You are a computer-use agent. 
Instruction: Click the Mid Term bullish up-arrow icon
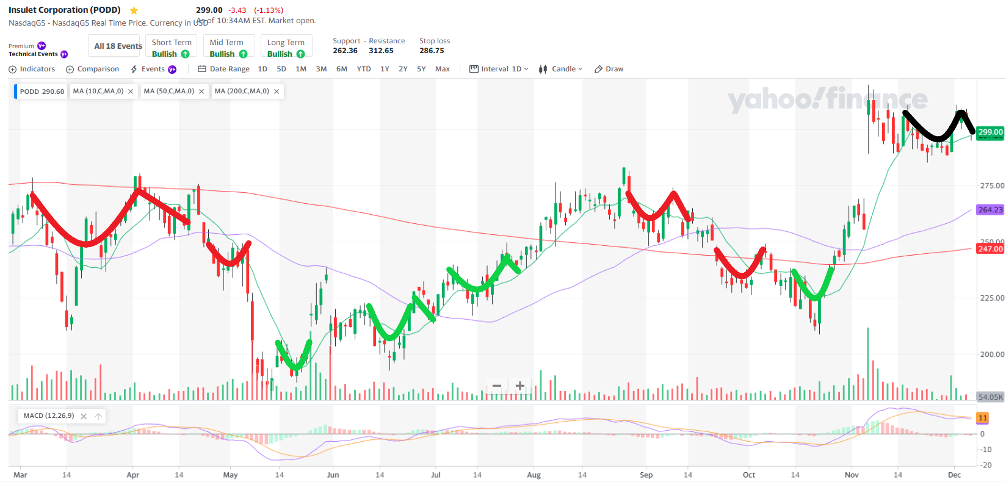(x=243, y=54)
